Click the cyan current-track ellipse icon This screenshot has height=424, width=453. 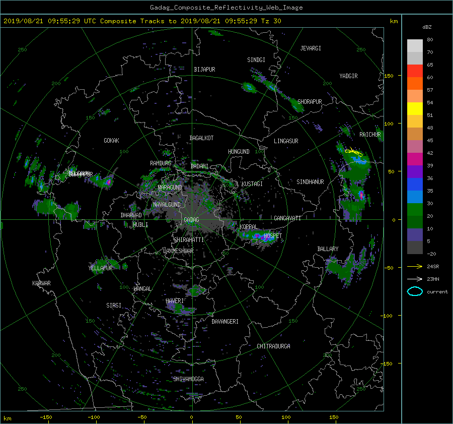(415, 291)
